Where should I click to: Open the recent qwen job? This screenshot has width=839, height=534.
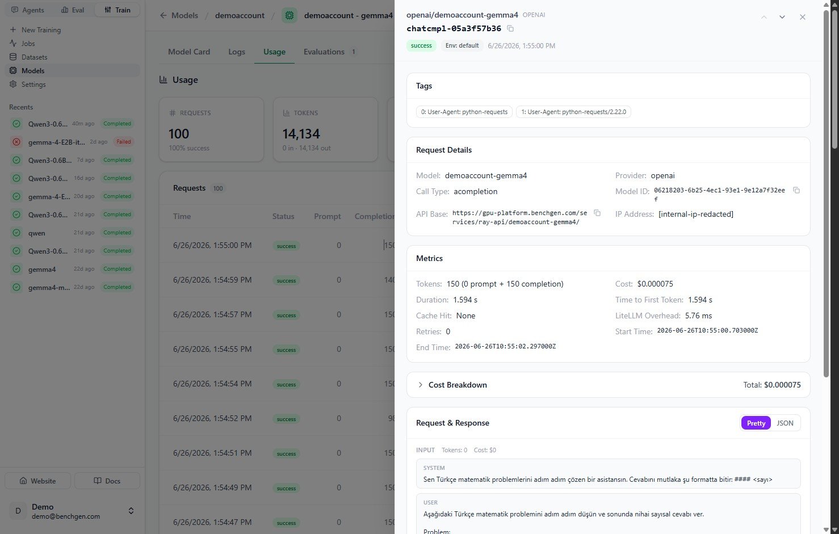coord(72,233)
